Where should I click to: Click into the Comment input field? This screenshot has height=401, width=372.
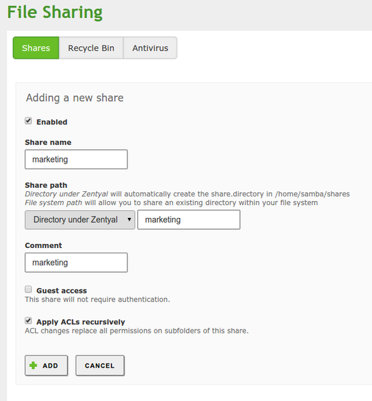(x=76, y=263)
